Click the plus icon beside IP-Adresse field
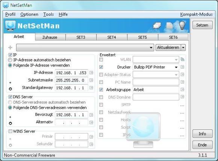The width and height of the screenshot is (218, 161). (x=91, y=73)
